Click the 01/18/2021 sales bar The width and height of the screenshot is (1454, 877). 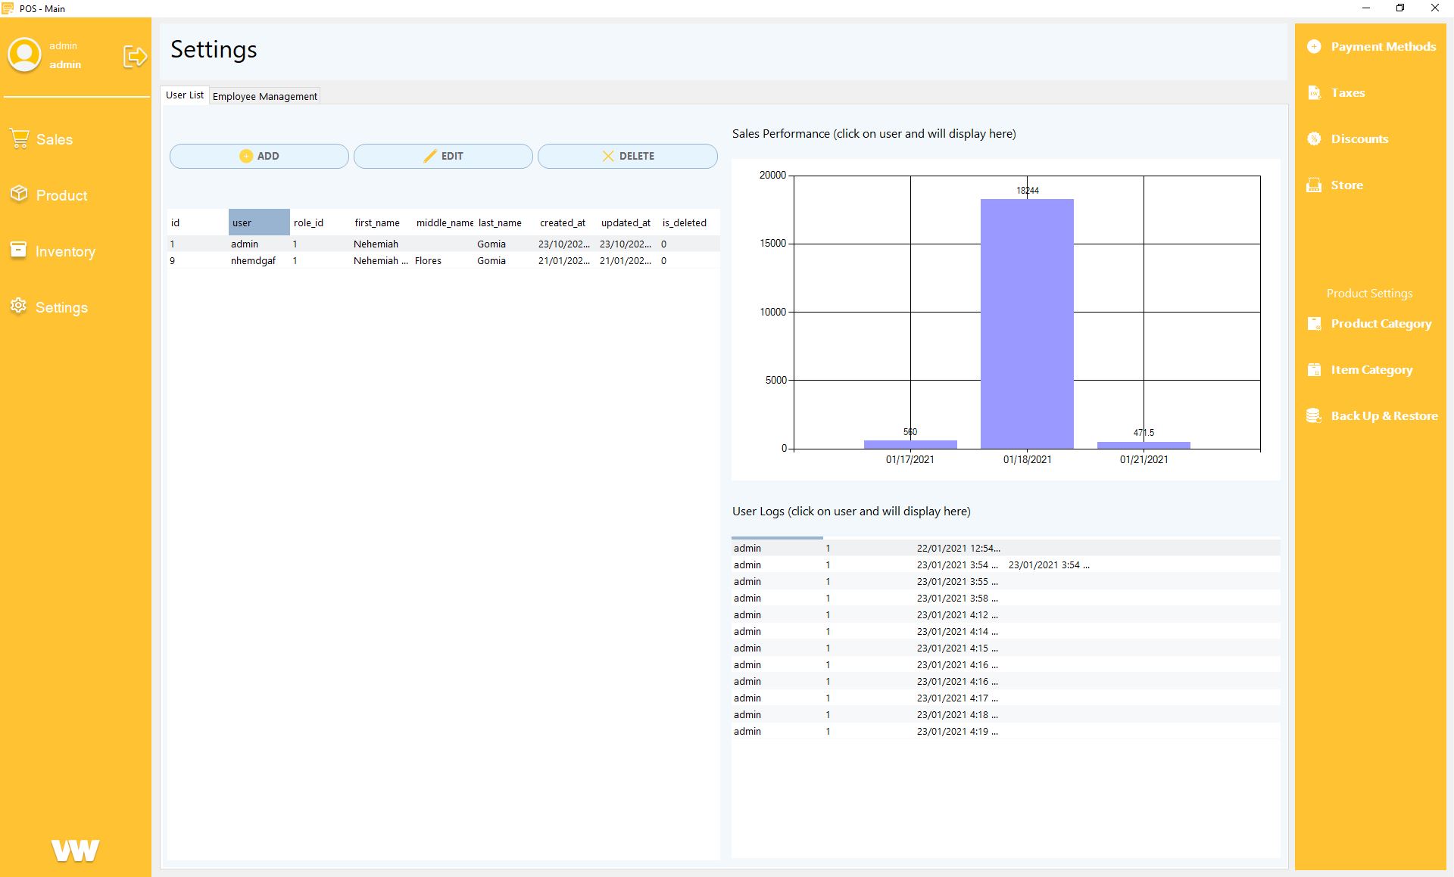[1026, 324]
